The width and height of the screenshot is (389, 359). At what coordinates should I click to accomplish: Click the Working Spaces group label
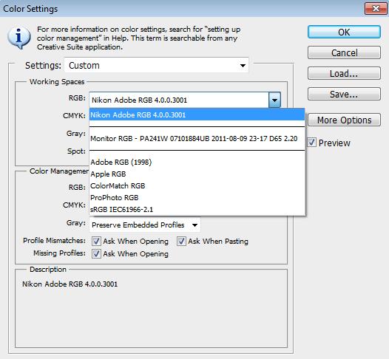click(57, 82)
